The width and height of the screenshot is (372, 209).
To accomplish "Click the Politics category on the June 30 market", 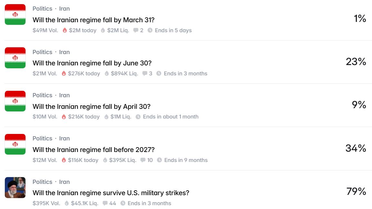I will (42, 52).
